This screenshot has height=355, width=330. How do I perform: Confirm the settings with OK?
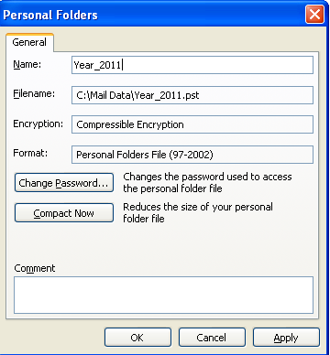[137, 338]
